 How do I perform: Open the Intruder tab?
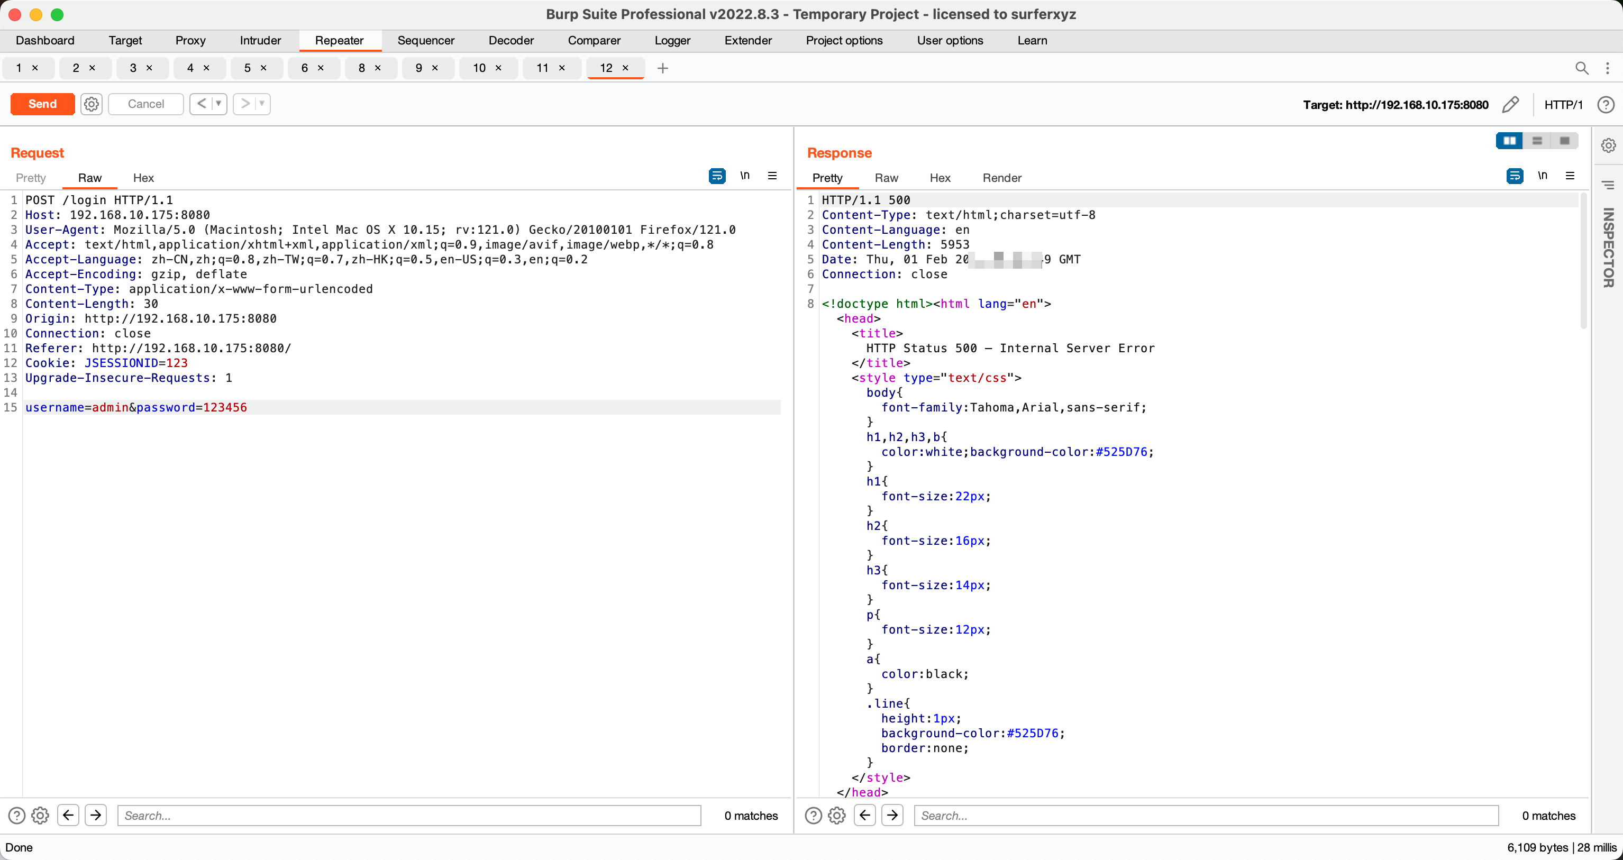(260, 40)
